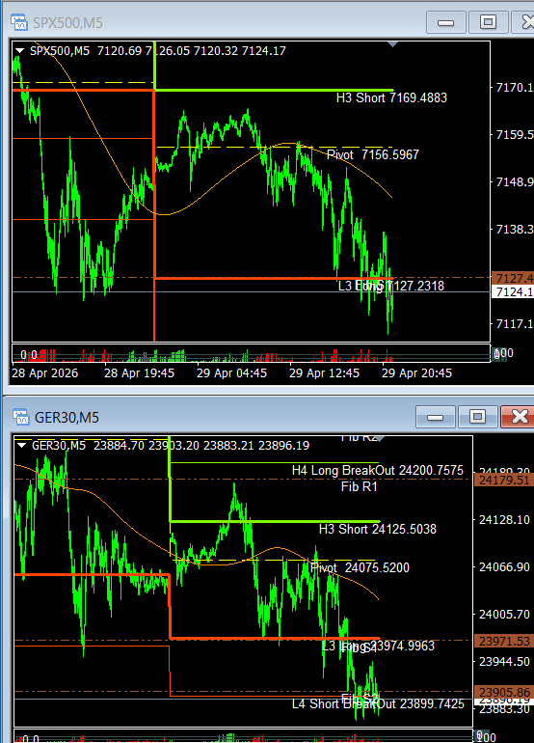Minimize the GER30,M5 window
Screen dimensions: 534x743
[435, 417]
